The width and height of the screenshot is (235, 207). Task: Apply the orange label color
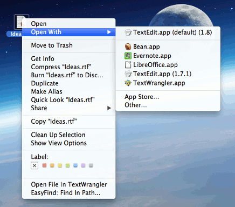pos(52,165)
